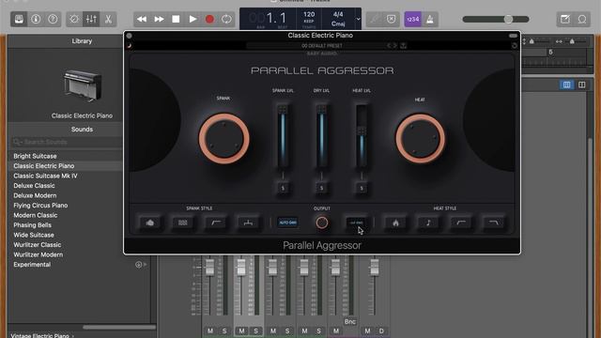Toggle the Smart Controls button
The image size is (601, 338).
point(74,19)
